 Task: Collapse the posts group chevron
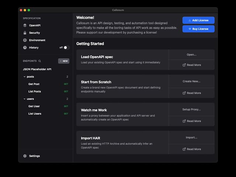[x=24, y=77]
